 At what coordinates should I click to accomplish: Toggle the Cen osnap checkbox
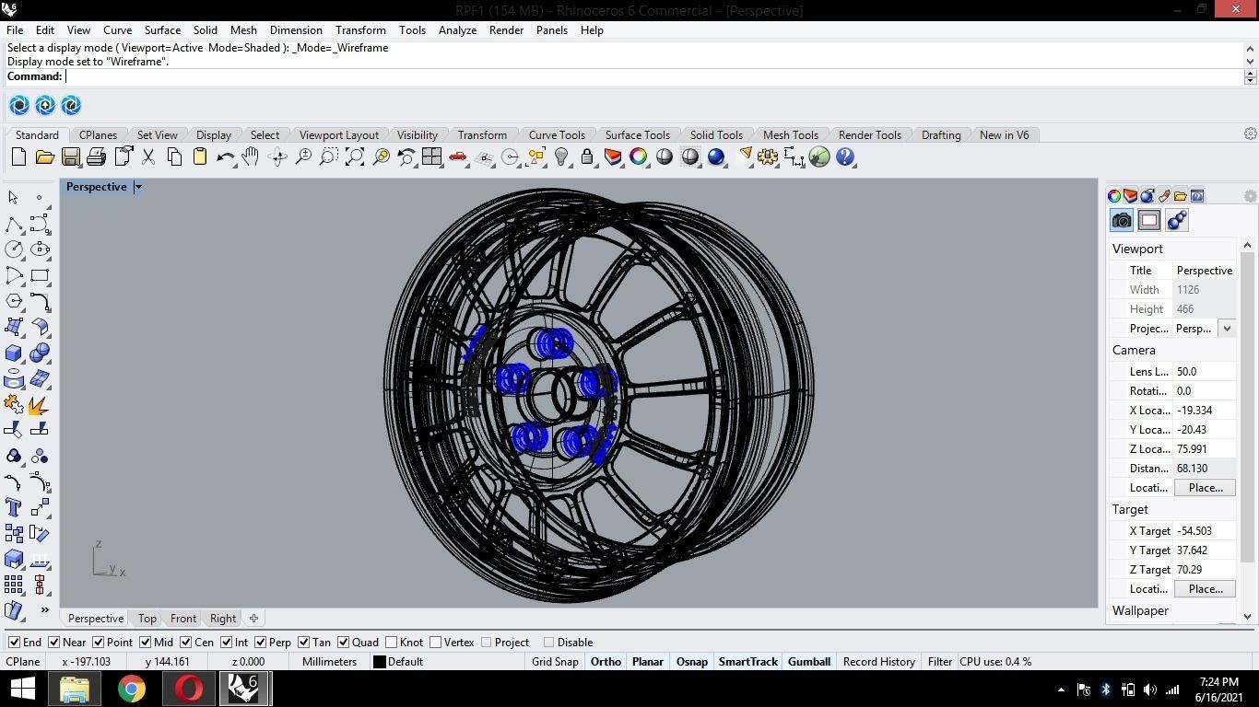point(185,643)
